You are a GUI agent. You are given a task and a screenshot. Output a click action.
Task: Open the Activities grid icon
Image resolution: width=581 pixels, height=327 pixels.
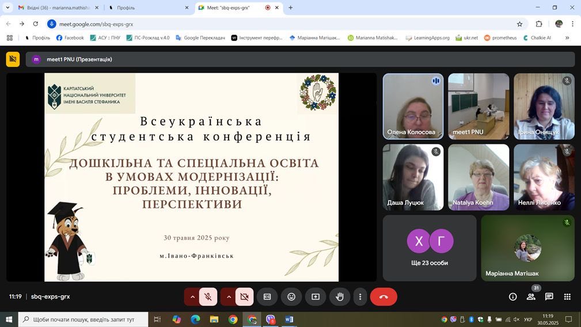click(567, 296)
